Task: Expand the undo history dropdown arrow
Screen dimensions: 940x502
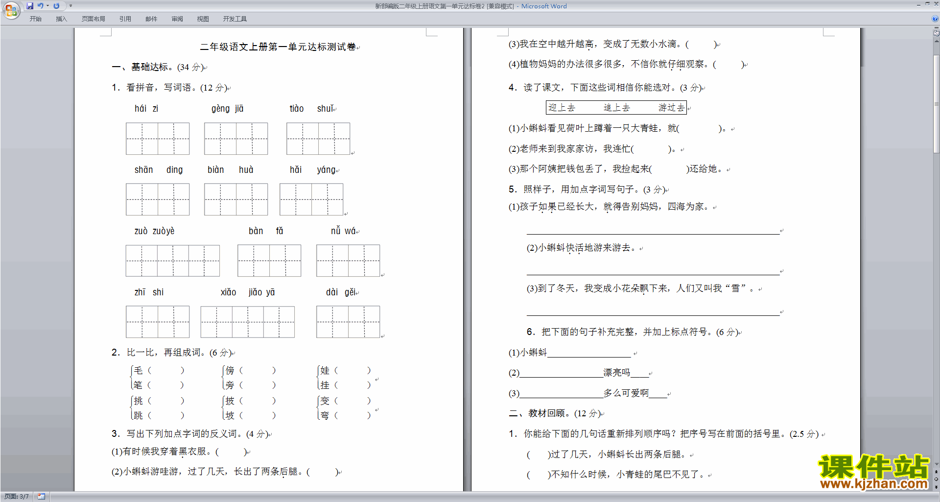Action: click(47, 6)
